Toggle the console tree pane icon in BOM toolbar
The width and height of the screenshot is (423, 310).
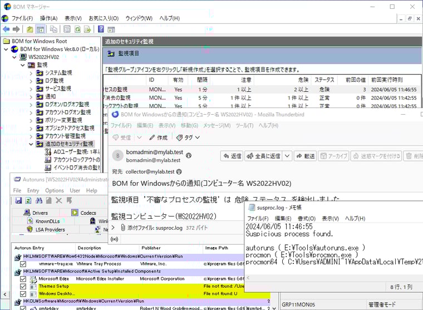click(41, 29)
